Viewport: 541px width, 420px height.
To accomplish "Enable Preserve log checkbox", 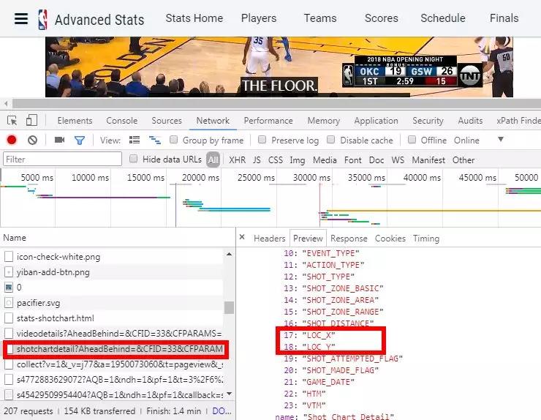I will coord(262,140).
